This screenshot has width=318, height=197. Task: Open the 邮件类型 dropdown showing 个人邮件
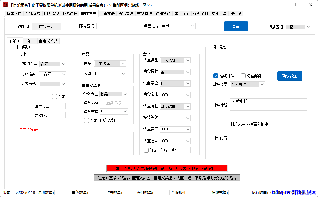247,84
